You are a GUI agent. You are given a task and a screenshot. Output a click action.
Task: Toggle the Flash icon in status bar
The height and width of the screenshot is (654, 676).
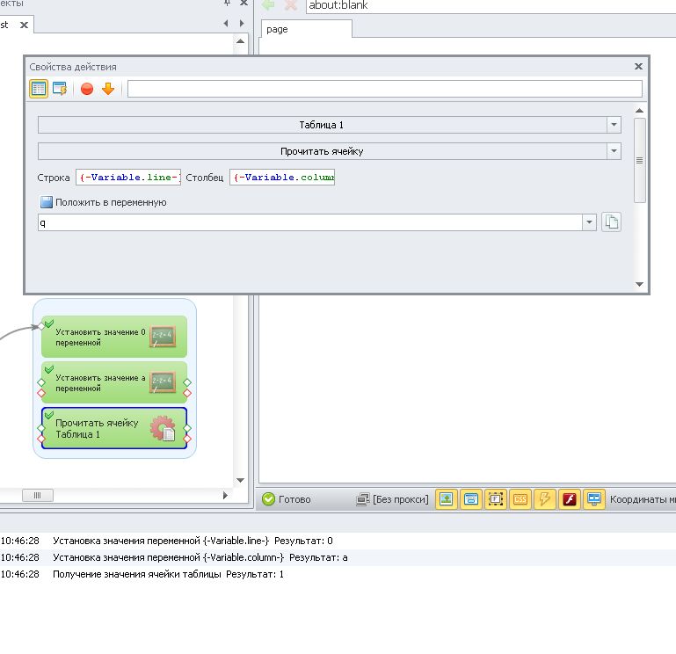click(570, 499)
